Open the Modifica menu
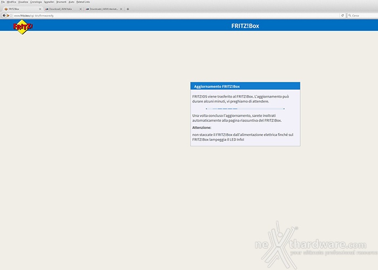The height and width of the screenshot is (270, 378). point(11,2)
